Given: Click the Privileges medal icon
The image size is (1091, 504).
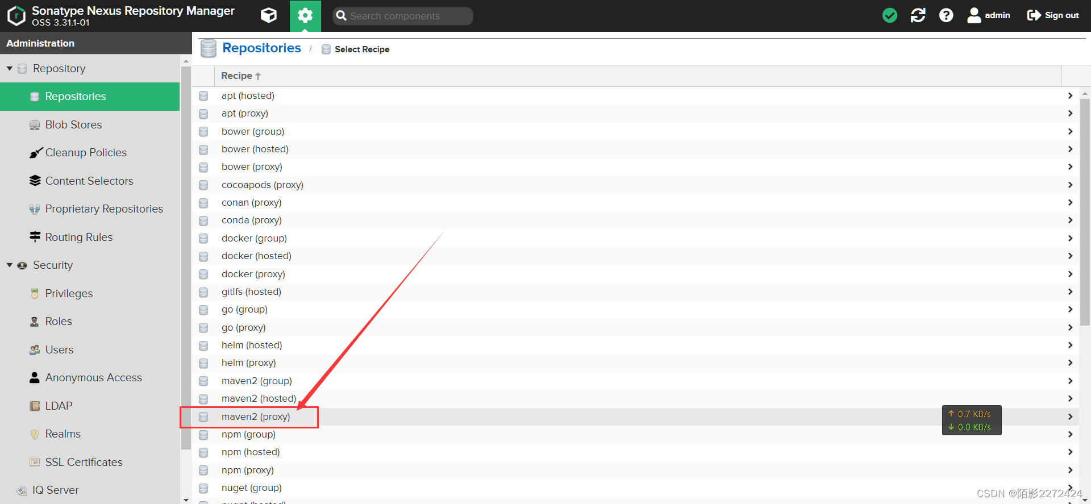Looking at the screenshot, I should tap(35, 294).
